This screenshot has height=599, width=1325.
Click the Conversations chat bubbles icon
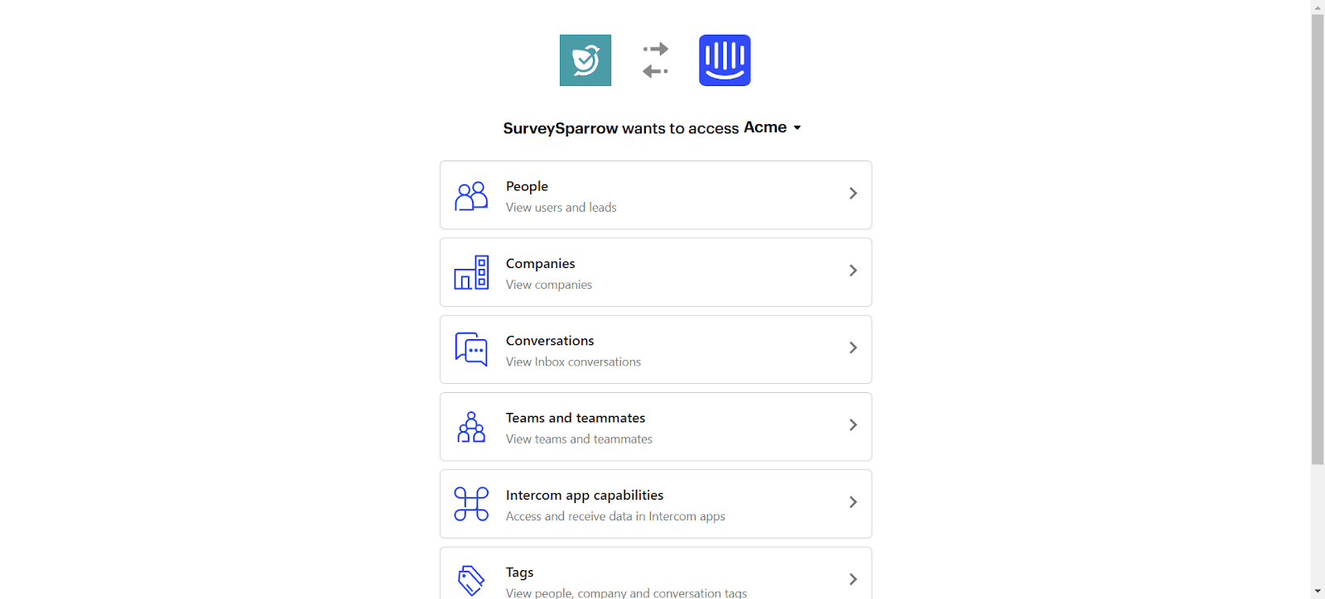tap(471, 350)
